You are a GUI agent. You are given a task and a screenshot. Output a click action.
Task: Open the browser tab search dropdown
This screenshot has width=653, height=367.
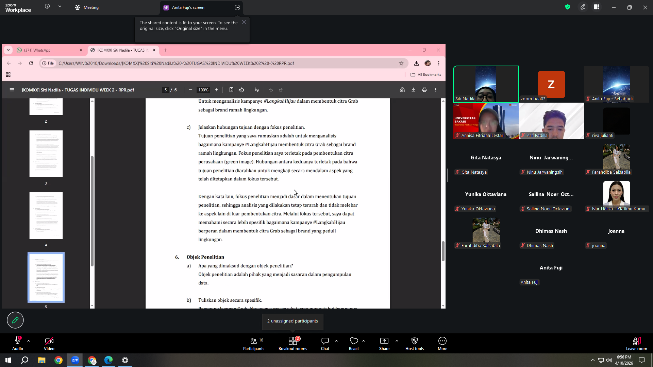click(8, 50)
